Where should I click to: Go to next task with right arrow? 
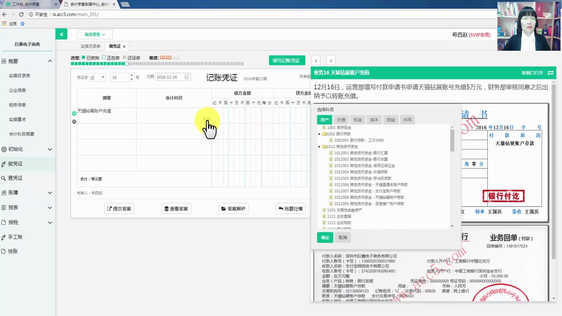click(331, 61)
